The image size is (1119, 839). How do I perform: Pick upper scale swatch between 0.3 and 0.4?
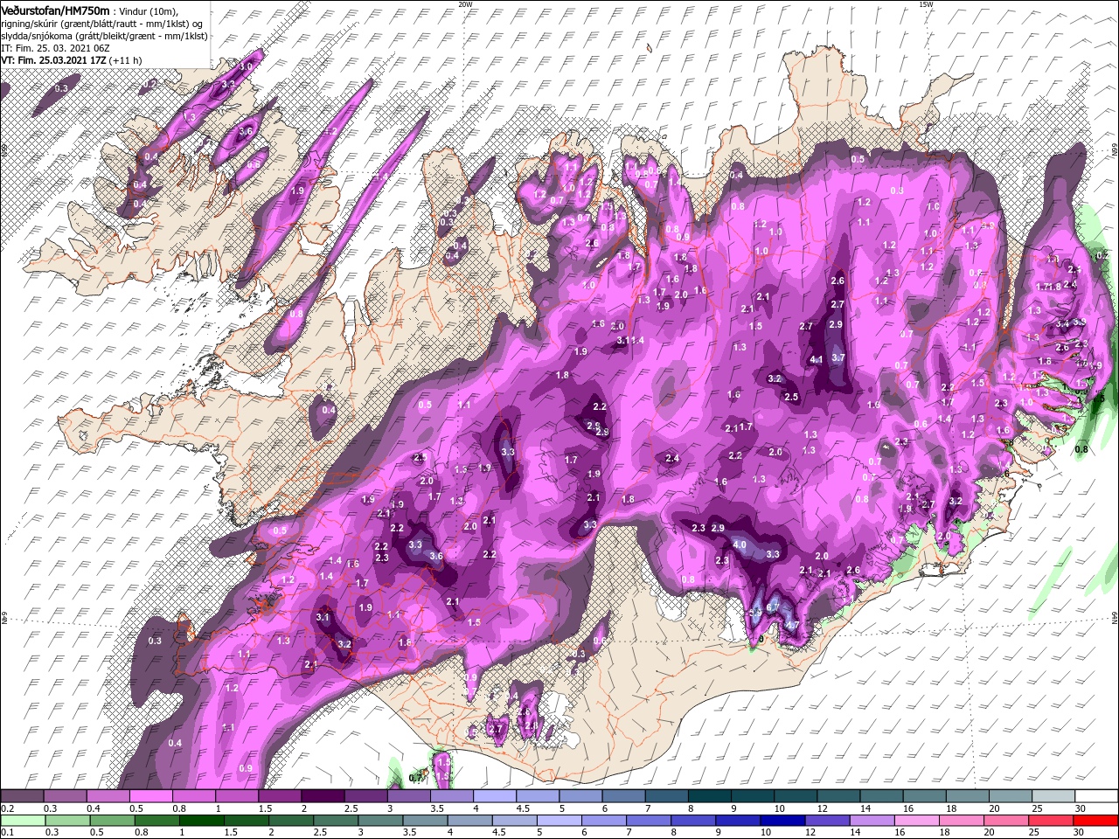tap(65, 796)
